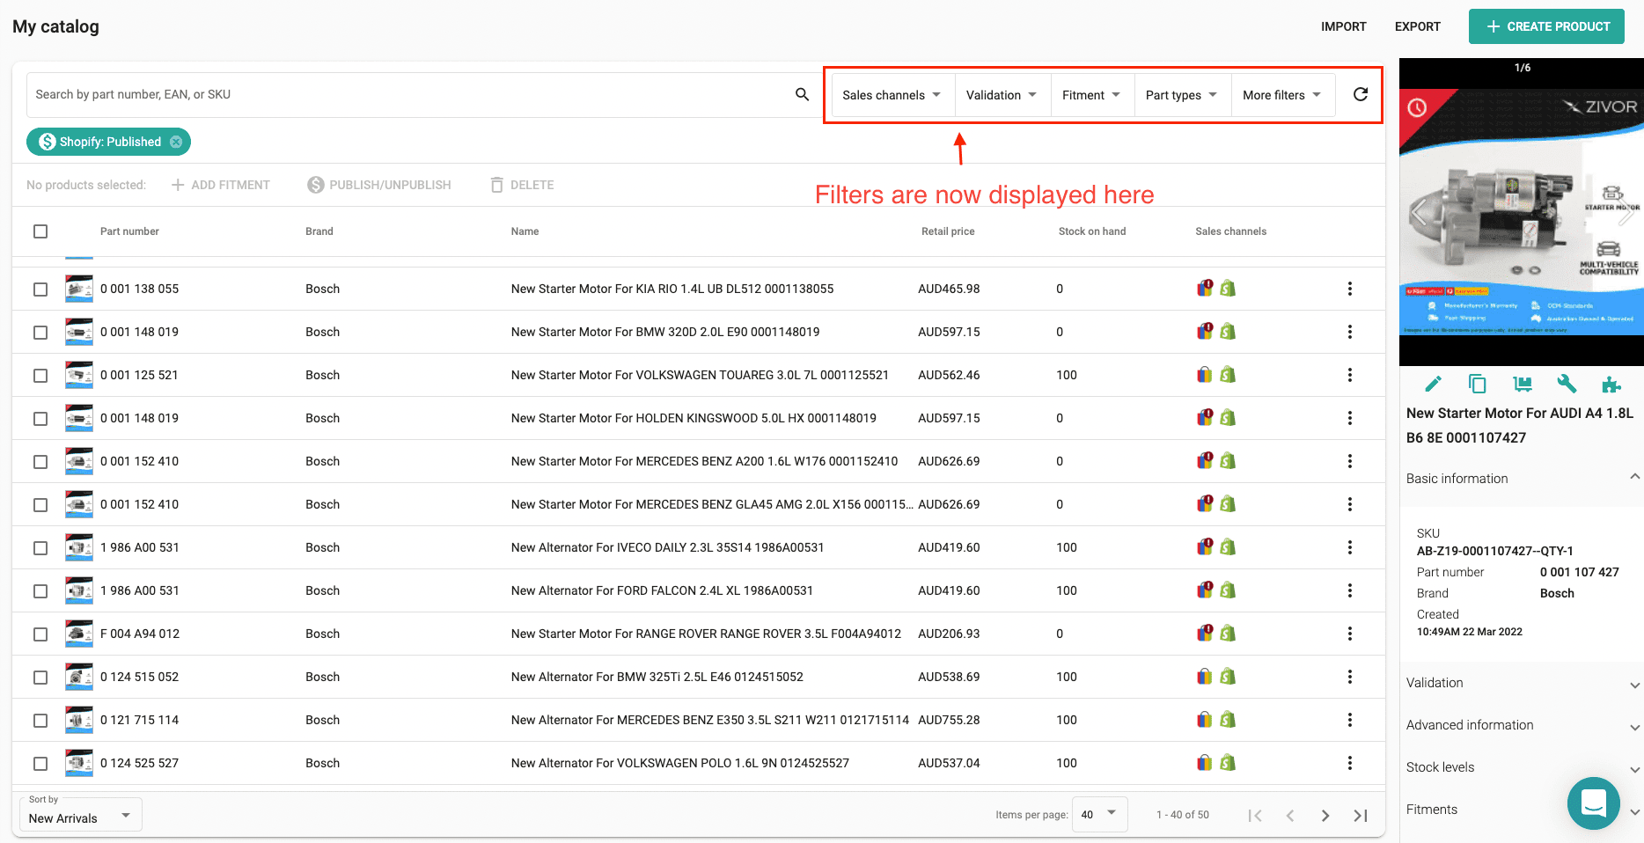This screenshot has height=843, width=1644.
Task: Click the CREATE PRODUCT button
Action: (1546, 26)
